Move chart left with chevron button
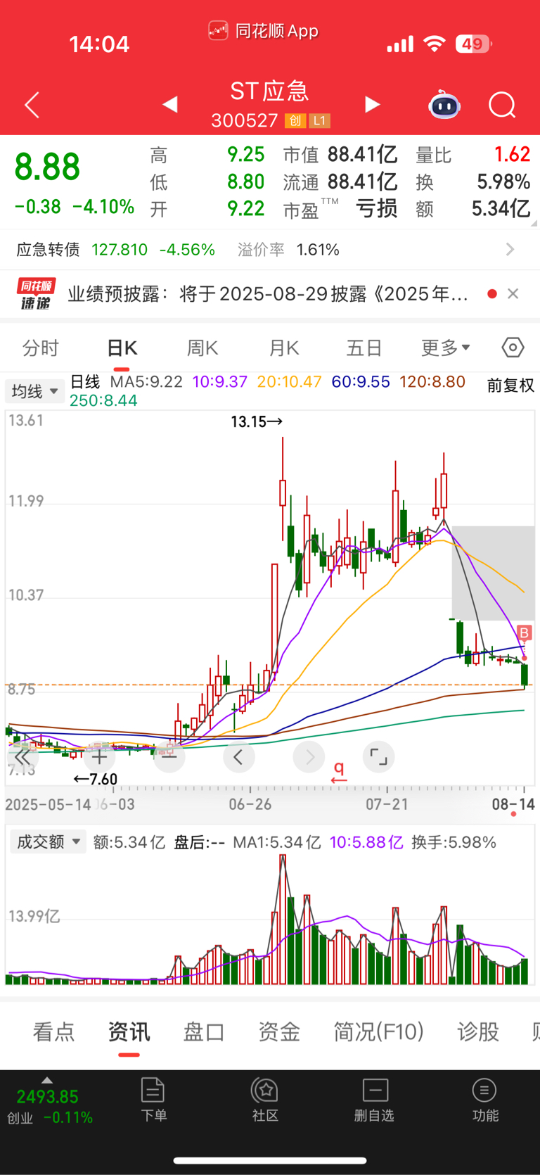The height and width of the screenshot is (1175, 540). [238, 757]
